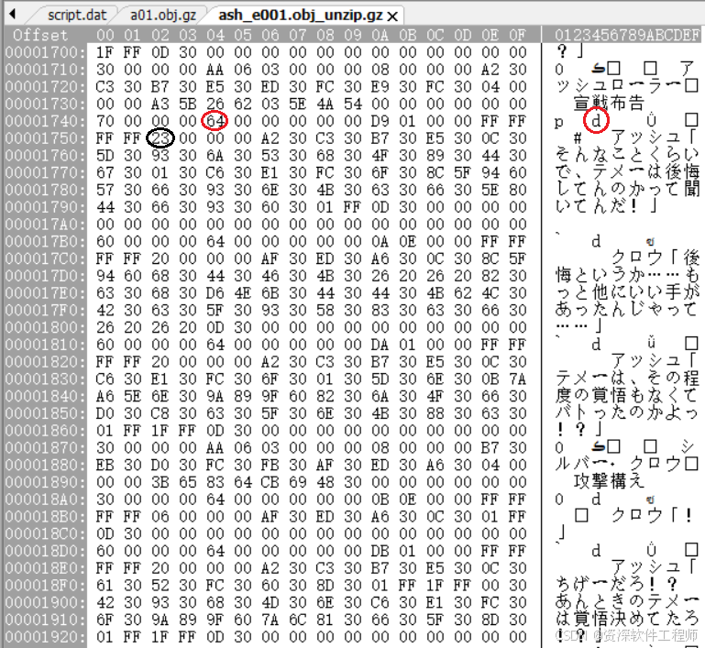The height and width of the screenshot is (648, 705).
Task: Select offset row 00001700
Action: tap(45, 52)
